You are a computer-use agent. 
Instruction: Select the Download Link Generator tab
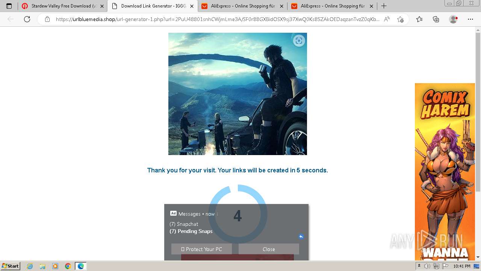coord(153,6)
